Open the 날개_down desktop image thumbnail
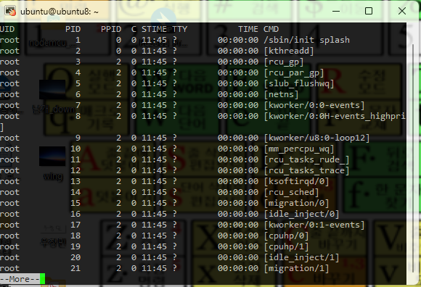Image resolution: width=421 pixels, height=287 pixels. pos(52,89)
